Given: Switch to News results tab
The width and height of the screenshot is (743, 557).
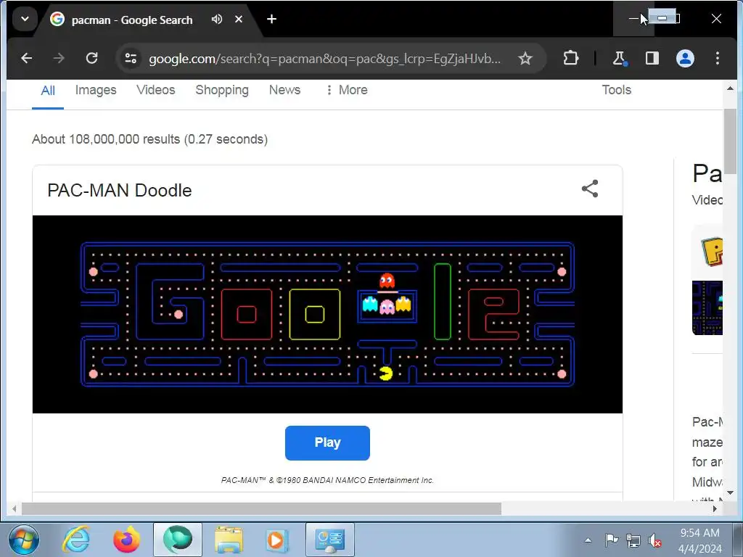Looking at the screenshot, I should click(284, 90).
